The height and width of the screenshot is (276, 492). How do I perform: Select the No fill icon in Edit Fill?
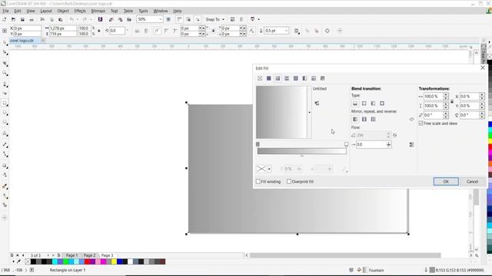tap(260, 78)
